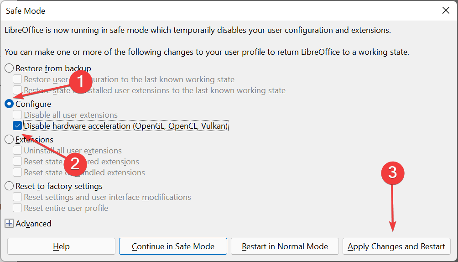
Task: Choose the Extensions radio button
Action: tap(9, 140)
